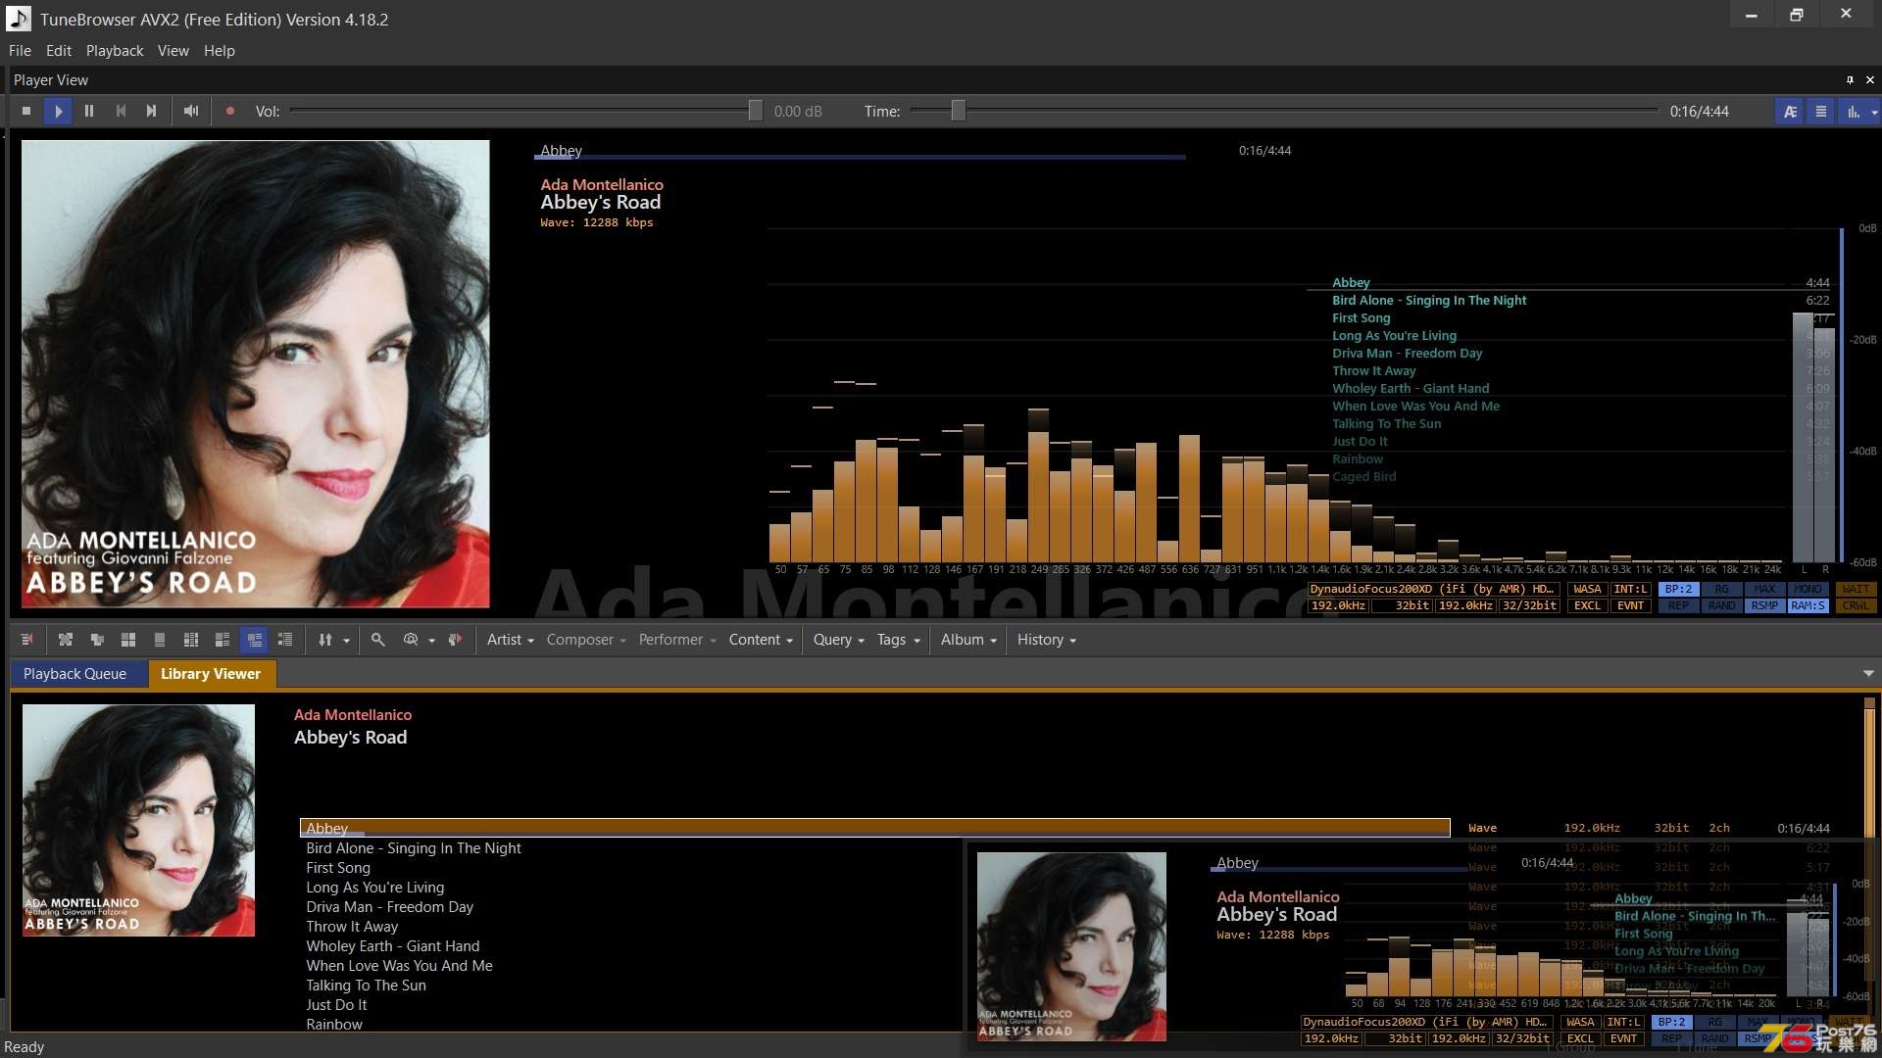Image resolution: width=1882 pixels, height=1058 pixels.
Task: Click the DynaudioFocus200XD device label in main Player View
Action: pos(1432,590)
